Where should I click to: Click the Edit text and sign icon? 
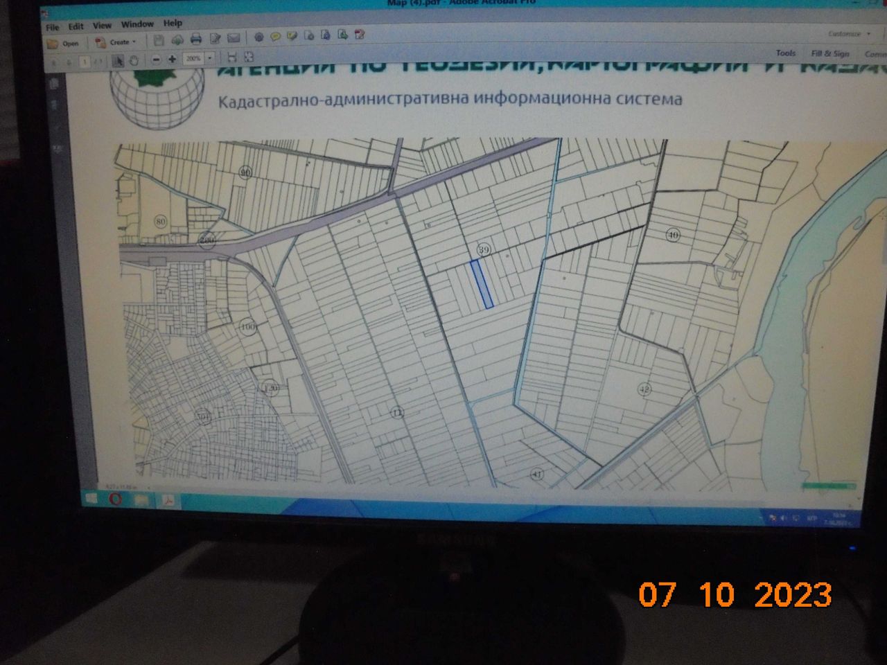coord(215,39)
